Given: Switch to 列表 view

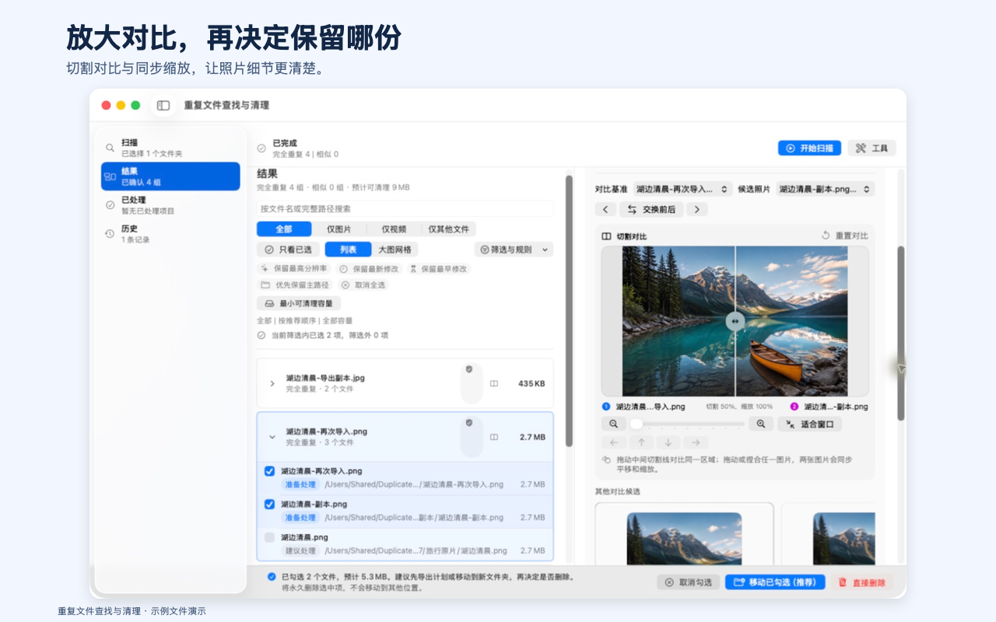Looking at the screenshot, I should coord(348,250).
